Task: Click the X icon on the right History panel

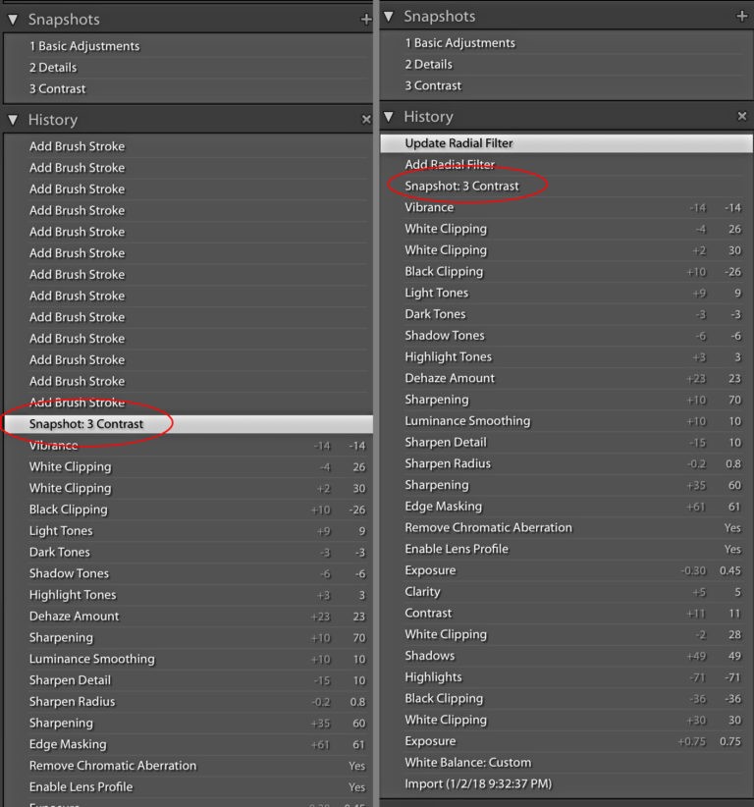Action: (x=743, y=116)
